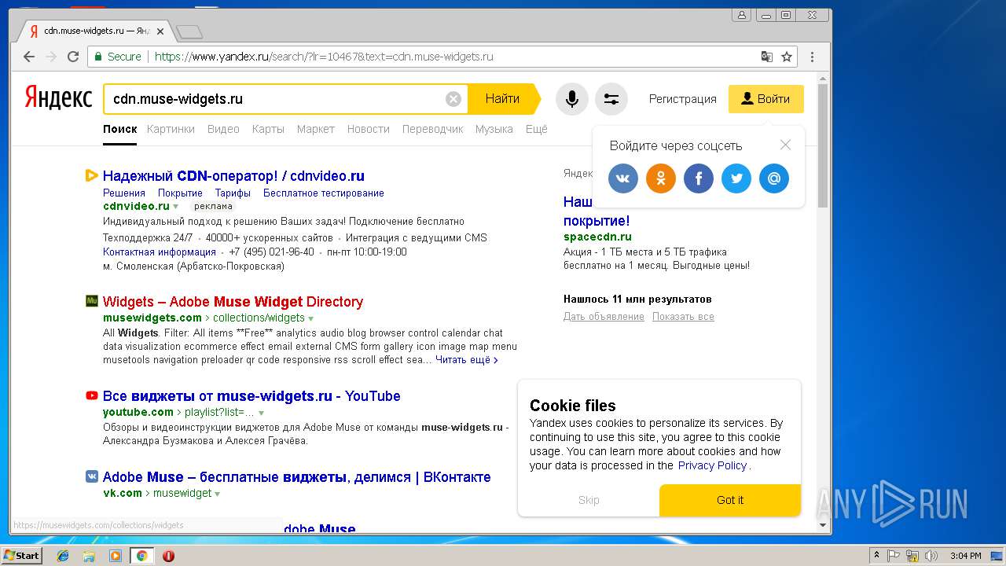Sign in via Twitter icon

coord(736,178)
